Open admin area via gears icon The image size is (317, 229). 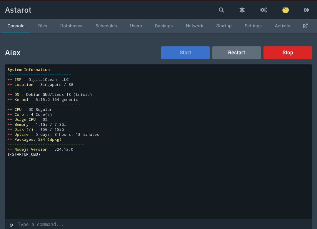point(263,10)
